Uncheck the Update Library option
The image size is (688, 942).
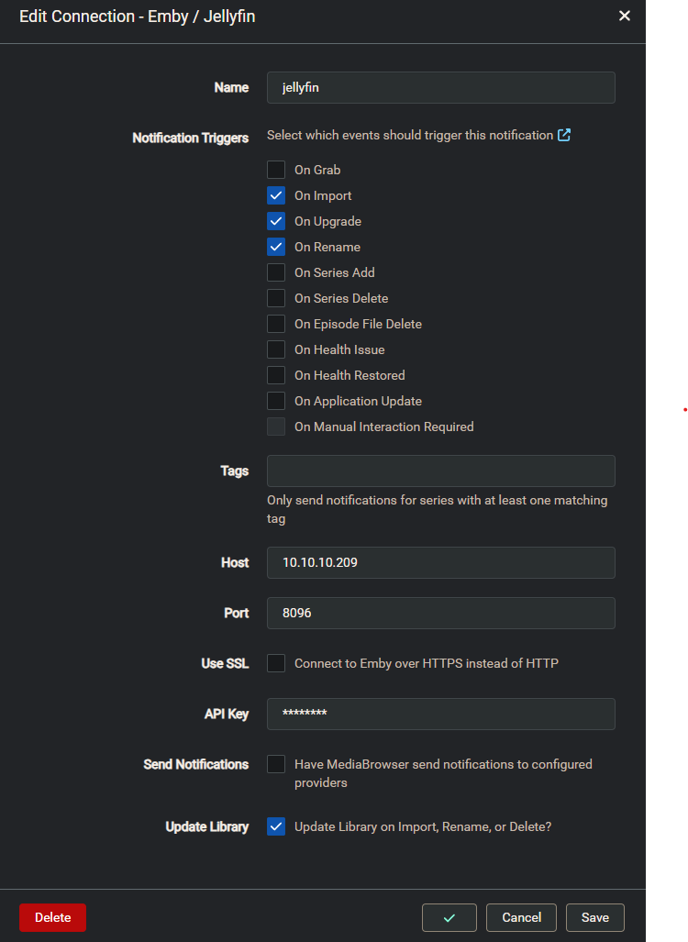pyautogui.click(x=276, y=826)
